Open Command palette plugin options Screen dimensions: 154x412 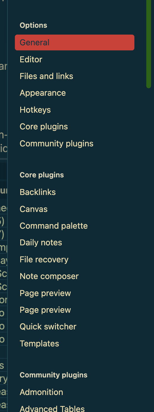[75, 226]
